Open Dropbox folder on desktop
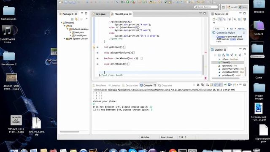Image resolution: width=270 pixels, height=152 pixels. point(259,7)
